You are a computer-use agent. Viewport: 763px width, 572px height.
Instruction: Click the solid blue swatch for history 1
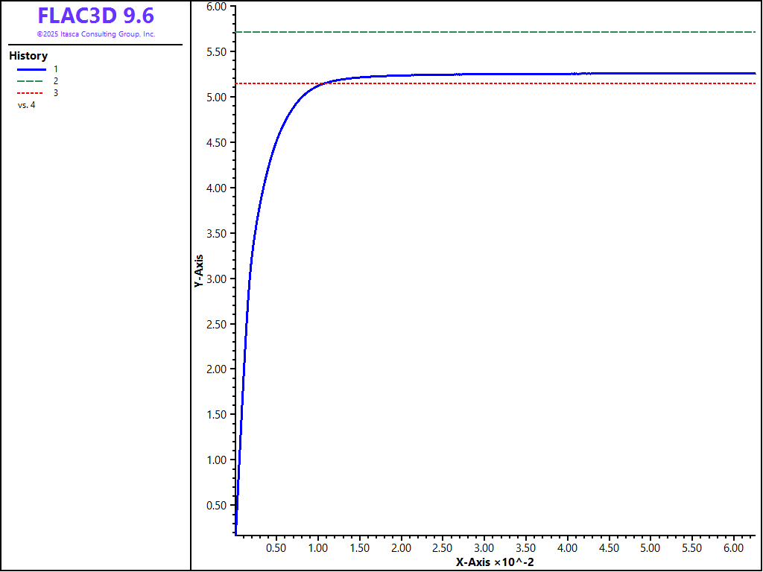pyautogui.click(x=31, y=69)
